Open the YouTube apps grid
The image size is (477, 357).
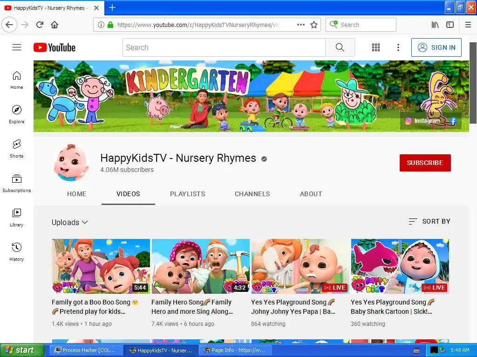[x=376, y=47]
